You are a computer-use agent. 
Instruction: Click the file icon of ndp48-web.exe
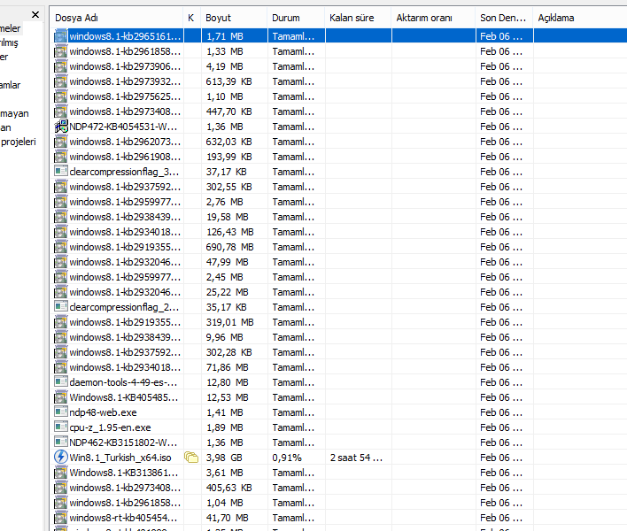pyautogui.click(x=61, y=412)
